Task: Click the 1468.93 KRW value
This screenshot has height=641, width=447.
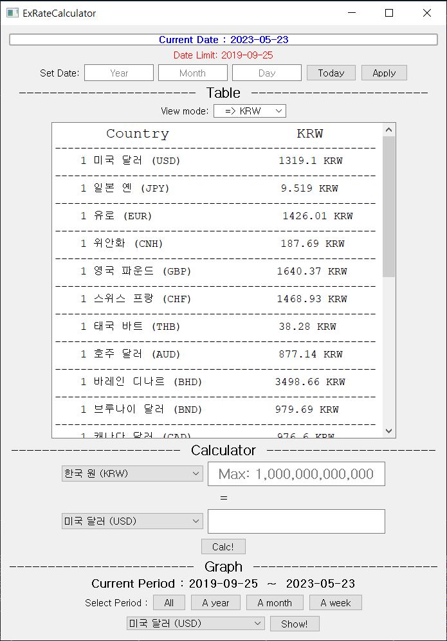Action: (x=312, y=299)
